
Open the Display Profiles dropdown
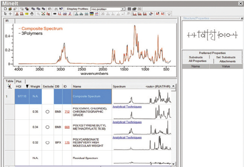(x=123, y=9)
